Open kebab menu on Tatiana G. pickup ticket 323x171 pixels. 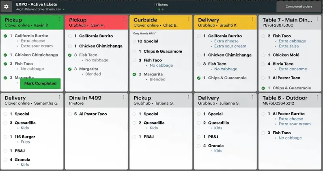189,97
